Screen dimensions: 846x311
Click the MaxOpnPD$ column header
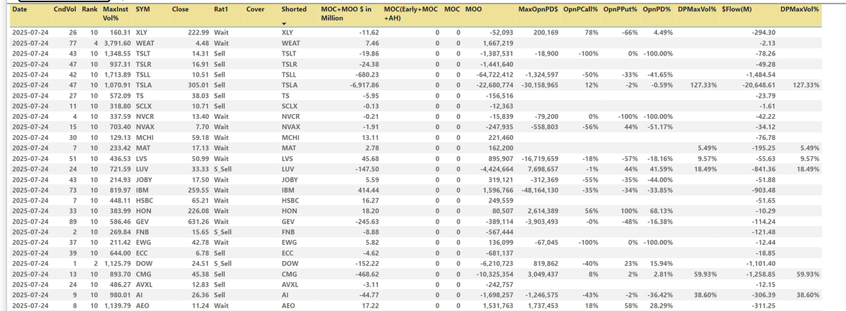539,9
